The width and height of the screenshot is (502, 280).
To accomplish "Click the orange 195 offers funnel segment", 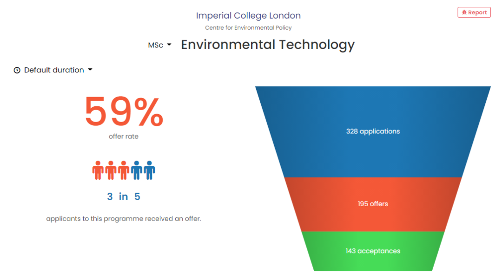I will (372, 203).
